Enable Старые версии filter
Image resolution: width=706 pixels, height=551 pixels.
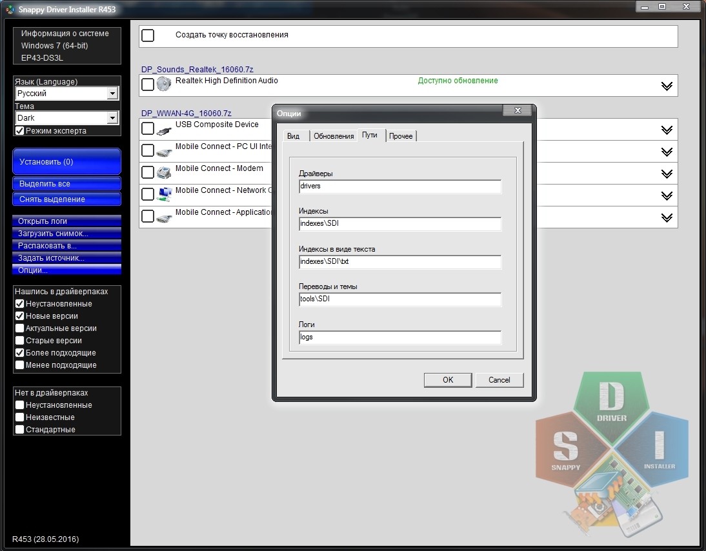coord(20,340)
